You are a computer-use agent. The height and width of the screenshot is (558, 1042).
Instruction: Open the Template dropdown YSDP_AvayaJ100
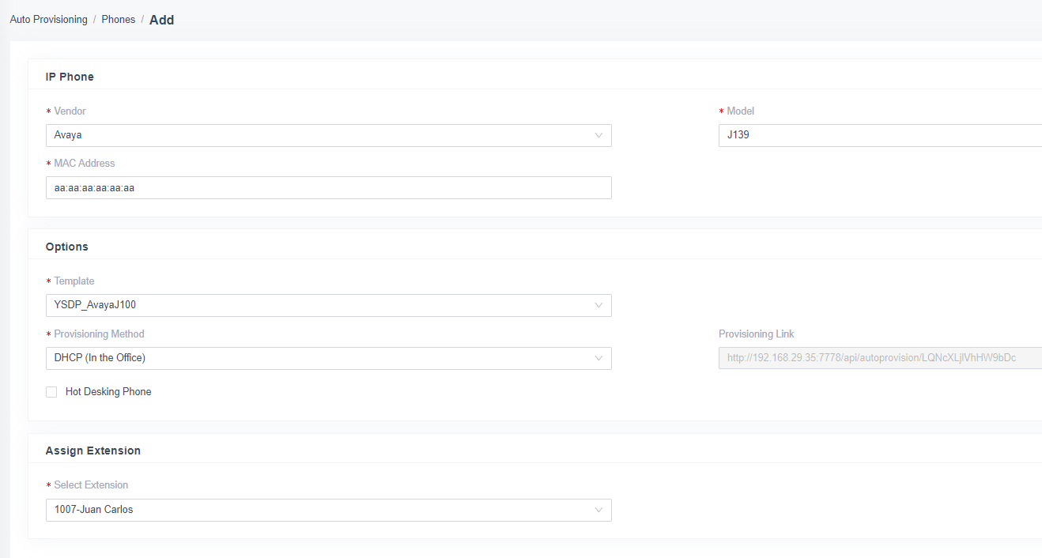click(x=329, y=305)
